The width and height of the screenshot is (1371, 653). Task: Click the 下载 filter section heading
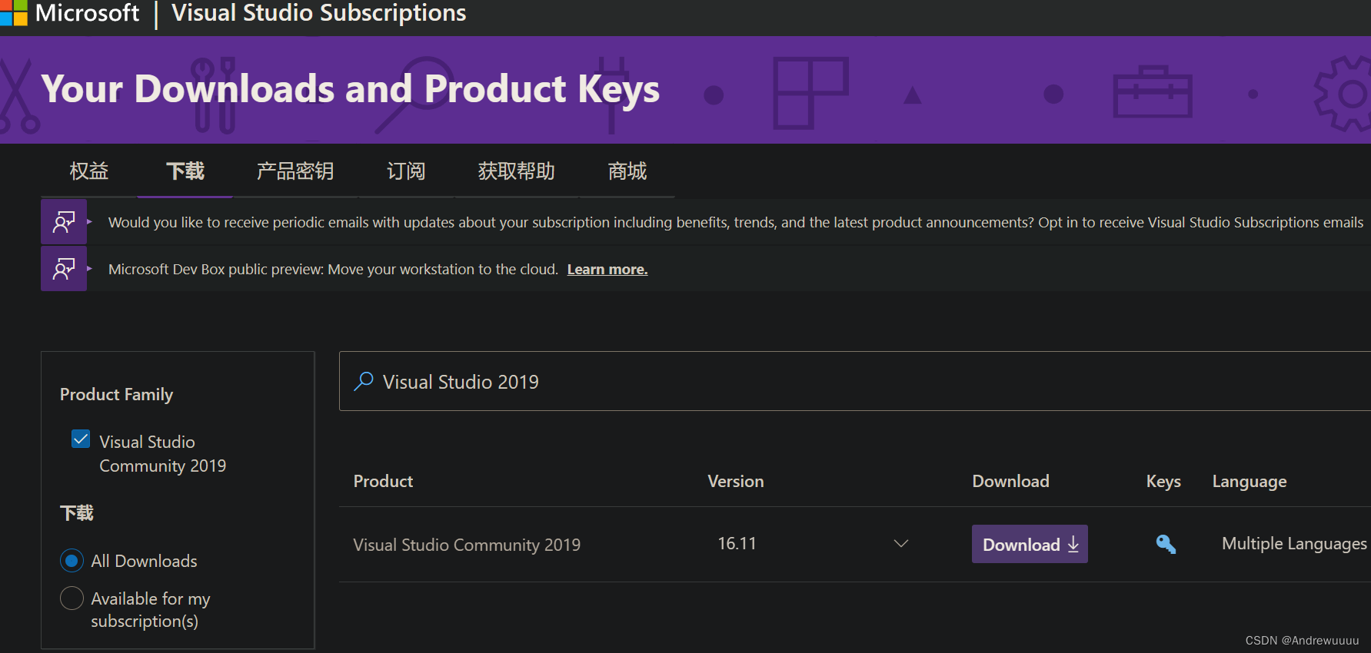[x=77, y=512]
